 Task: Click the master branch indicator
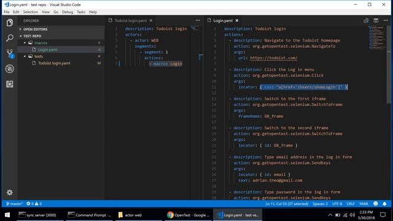coord(14,204)
